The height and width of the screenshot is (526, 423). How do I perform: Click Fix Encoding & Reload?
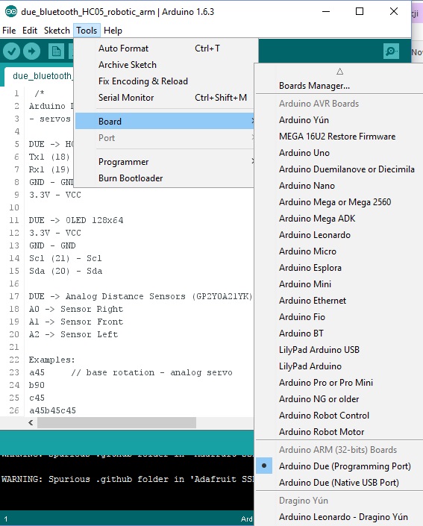(x=164, y=81)
